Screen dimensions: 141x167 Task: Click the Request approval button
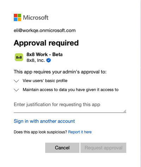(103, 148)
